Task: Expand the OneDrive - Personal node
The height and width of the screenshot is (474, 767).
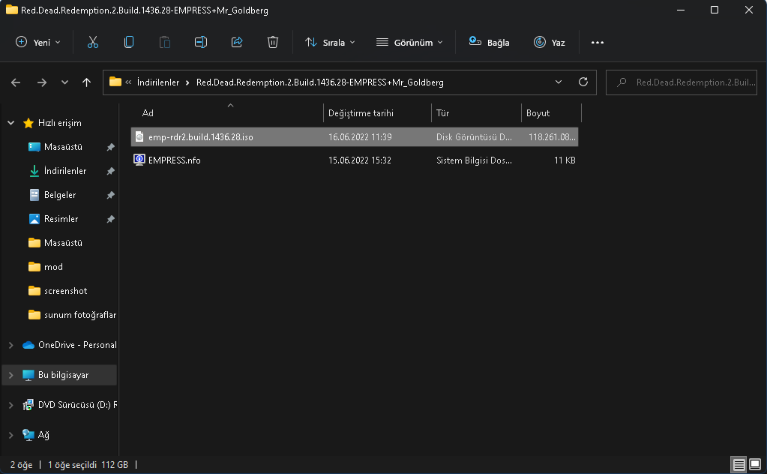Action: [x=10, y=345]
